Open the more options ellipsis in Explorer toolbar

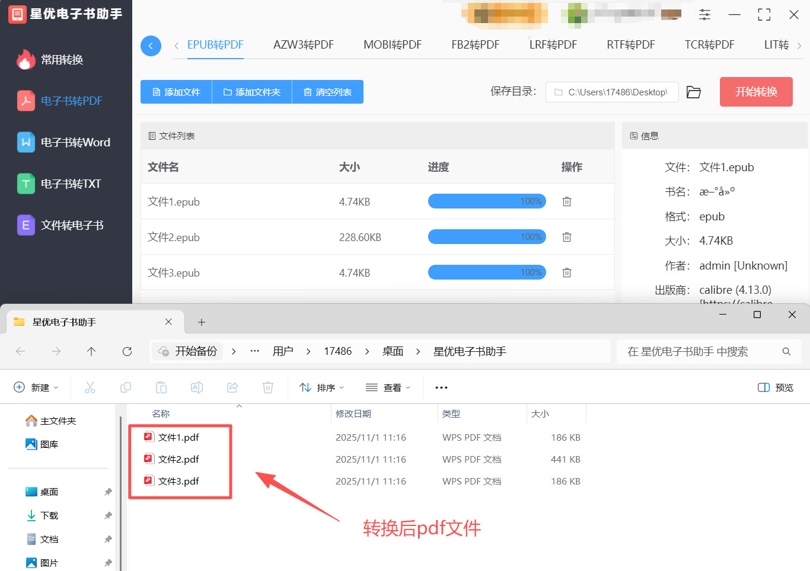[441, 387]
